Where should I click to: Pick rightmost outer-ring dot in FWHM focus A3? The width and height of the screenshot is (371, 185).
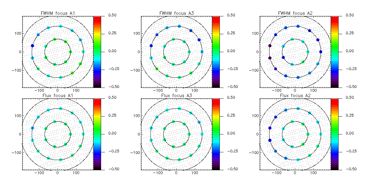click(x=202, y=52)
